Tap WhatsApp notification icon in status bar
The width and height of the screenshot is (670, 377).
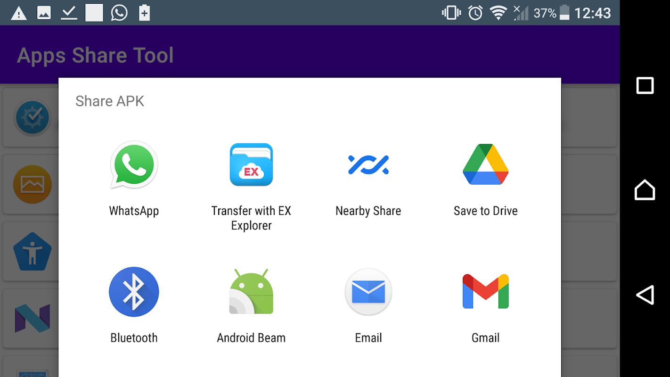119,13
